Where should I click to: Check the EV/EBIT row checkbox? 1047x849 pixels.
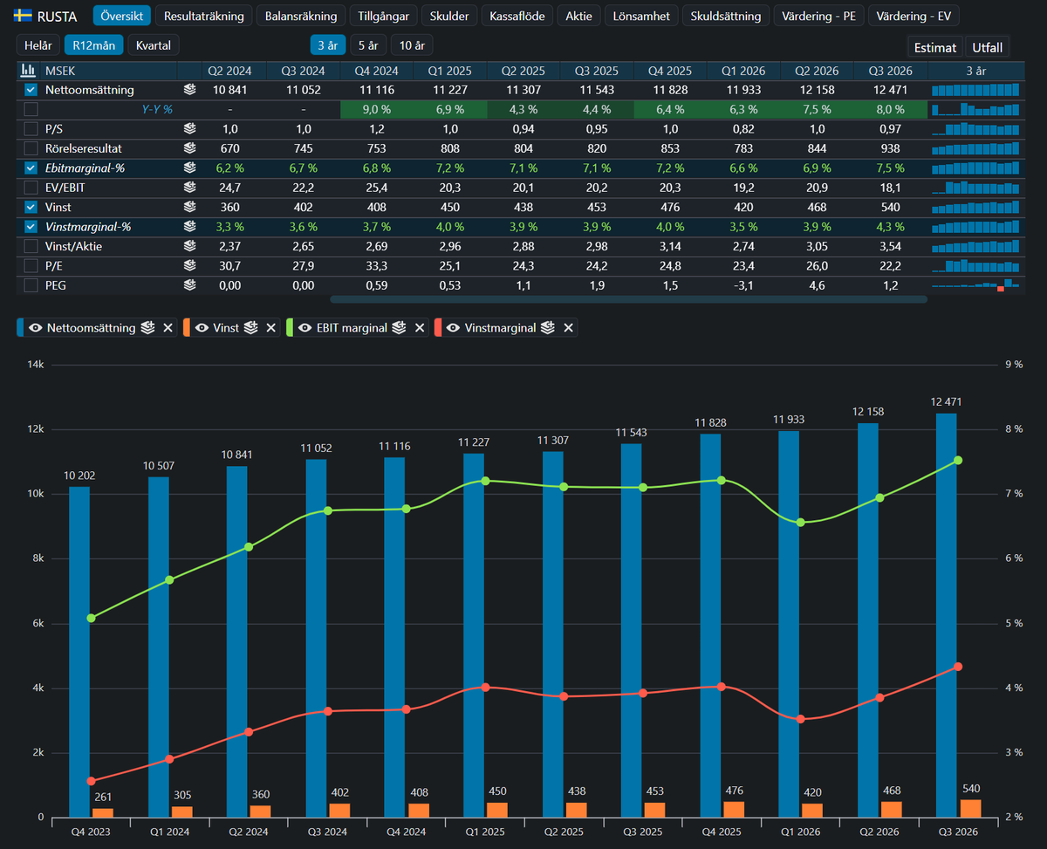click(31, 188)
